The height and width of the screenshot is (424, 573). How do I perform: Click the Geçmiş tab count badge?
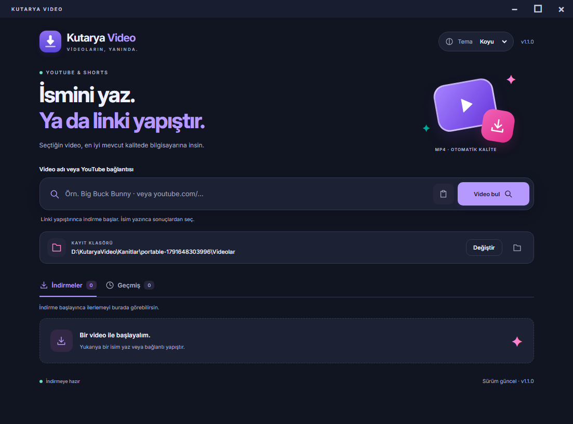[x=149, y=285]
